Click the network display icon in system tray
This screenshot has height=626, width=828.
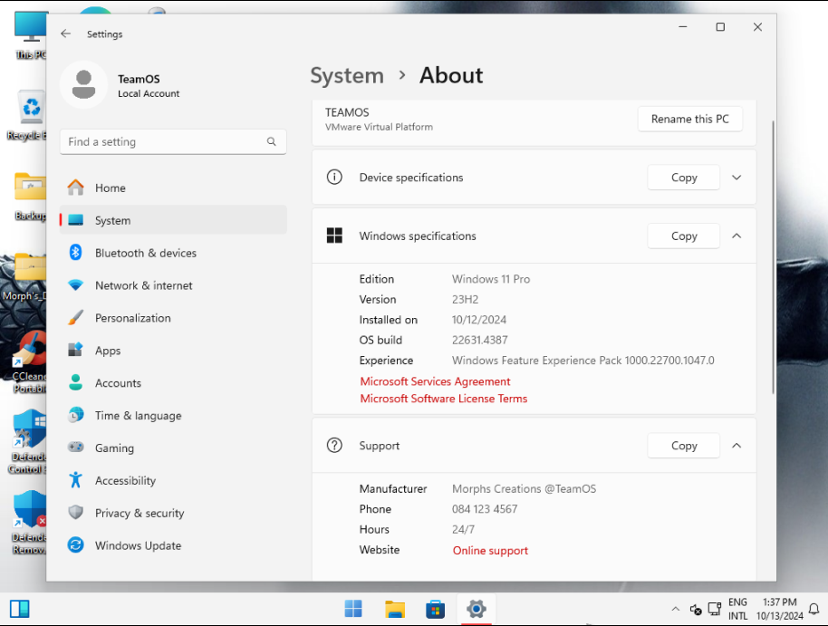pyautogui.click(x=715, y=609)
